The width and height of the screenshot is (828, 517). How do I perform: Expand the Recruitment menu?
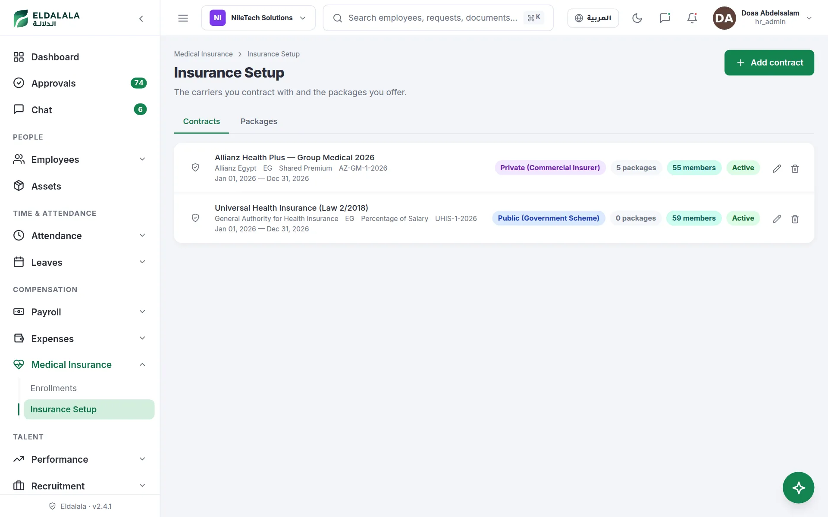point(80,486)
